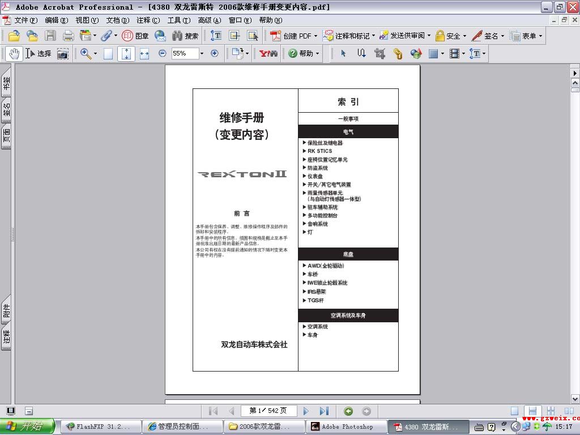Open the 签名 signatures side tab

point(6,110)
